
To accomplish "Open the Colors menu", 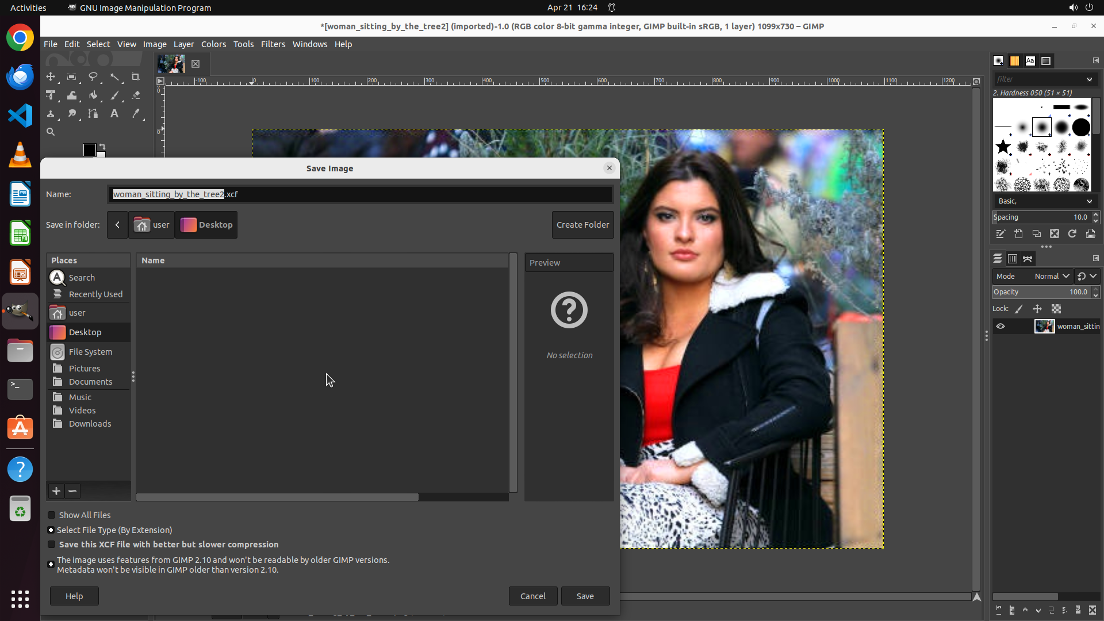I will (x=213, y=44).
